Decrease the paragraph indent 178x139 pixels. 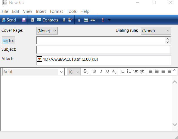[135, 71]
